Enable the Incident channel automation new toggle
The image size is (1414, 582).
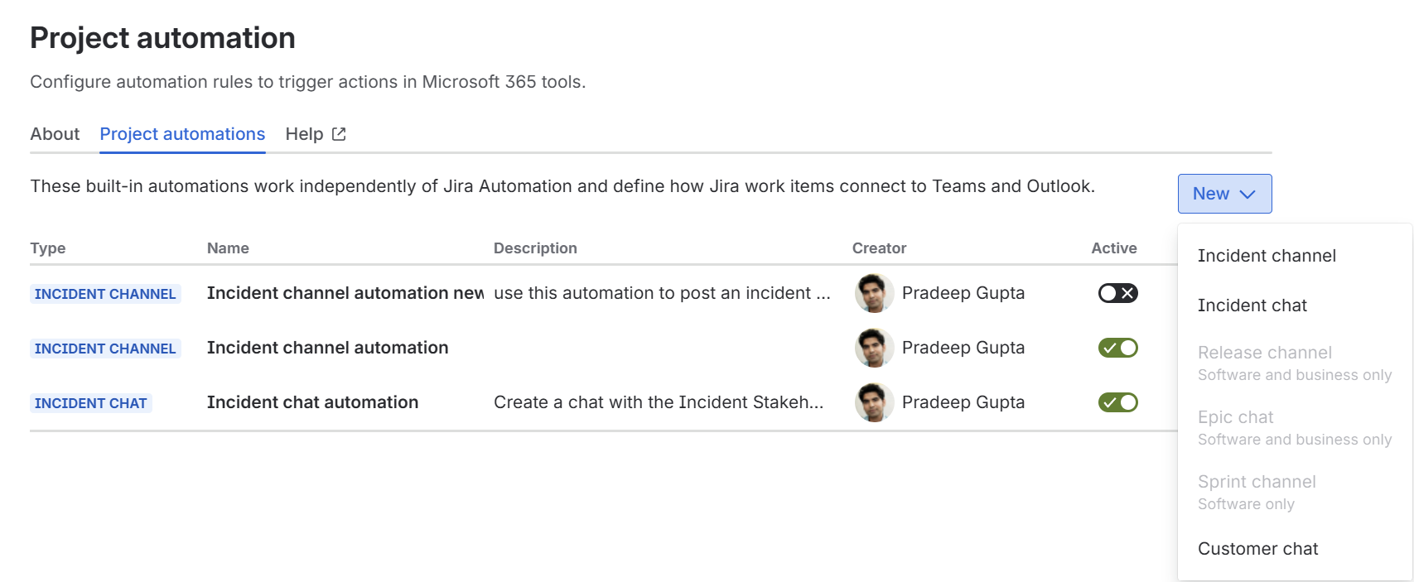coord(1117,293)
